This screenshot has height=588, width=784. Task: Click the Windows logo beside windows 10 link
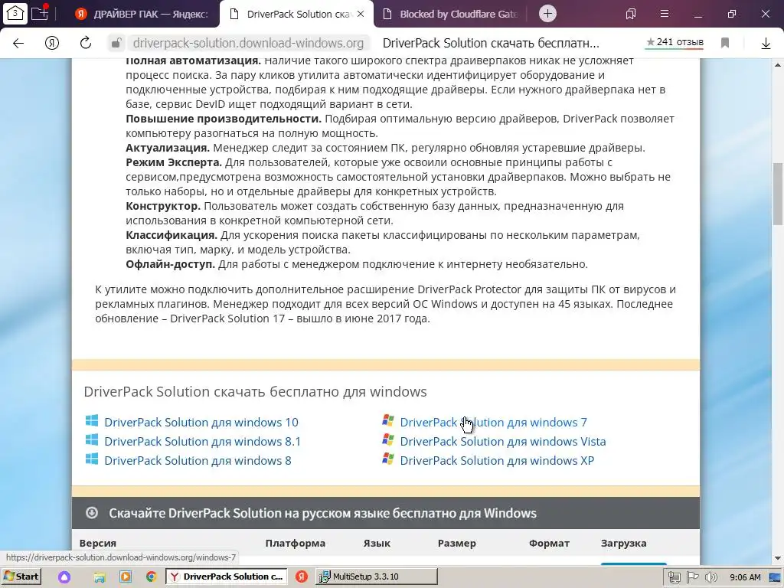pyautogui.click(x=92, y=420)
